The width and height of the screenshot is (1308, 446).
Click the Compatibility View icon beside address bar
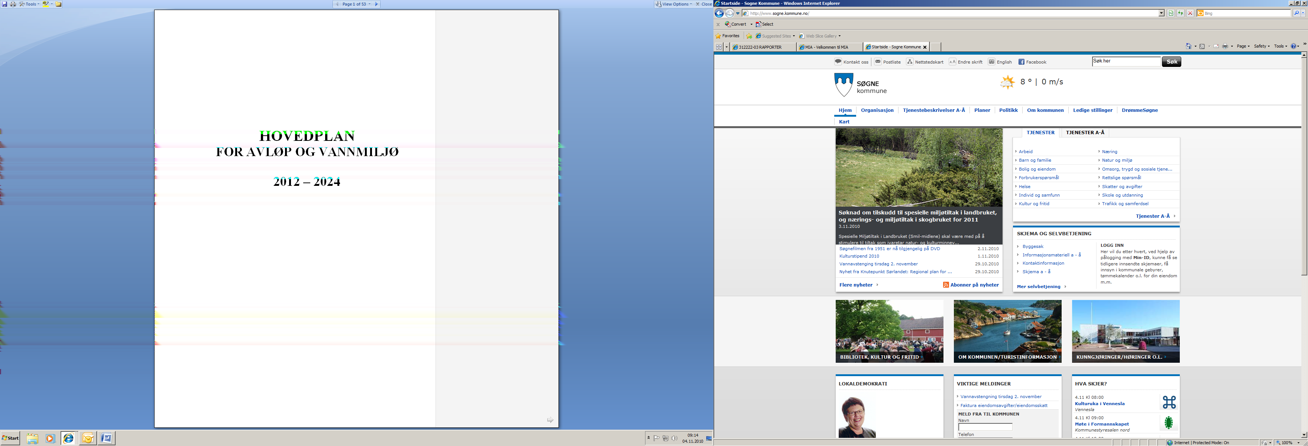(x=1171, y=13)
